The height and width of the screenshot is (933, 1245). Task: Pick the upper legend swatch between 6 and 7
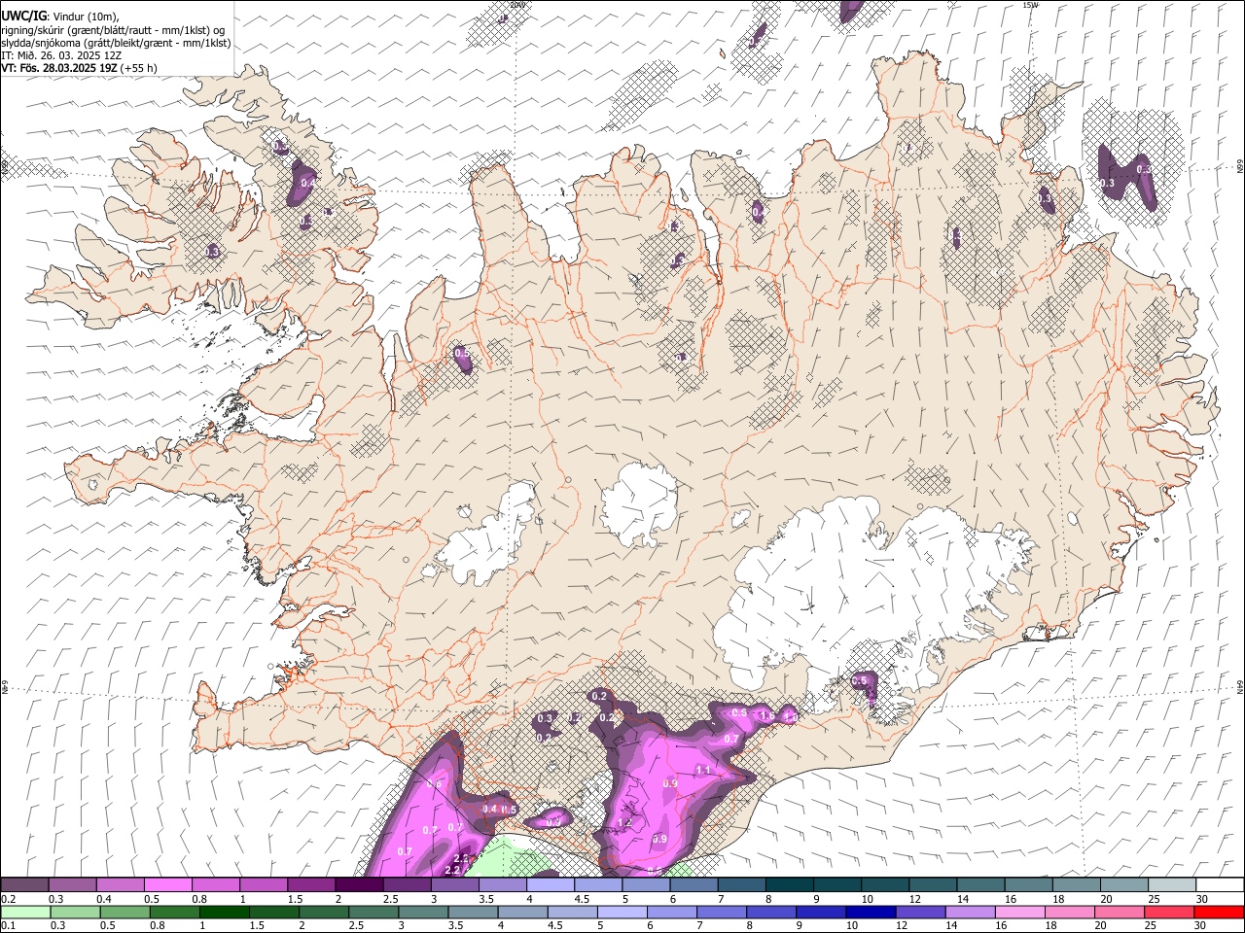coord(693,885)
